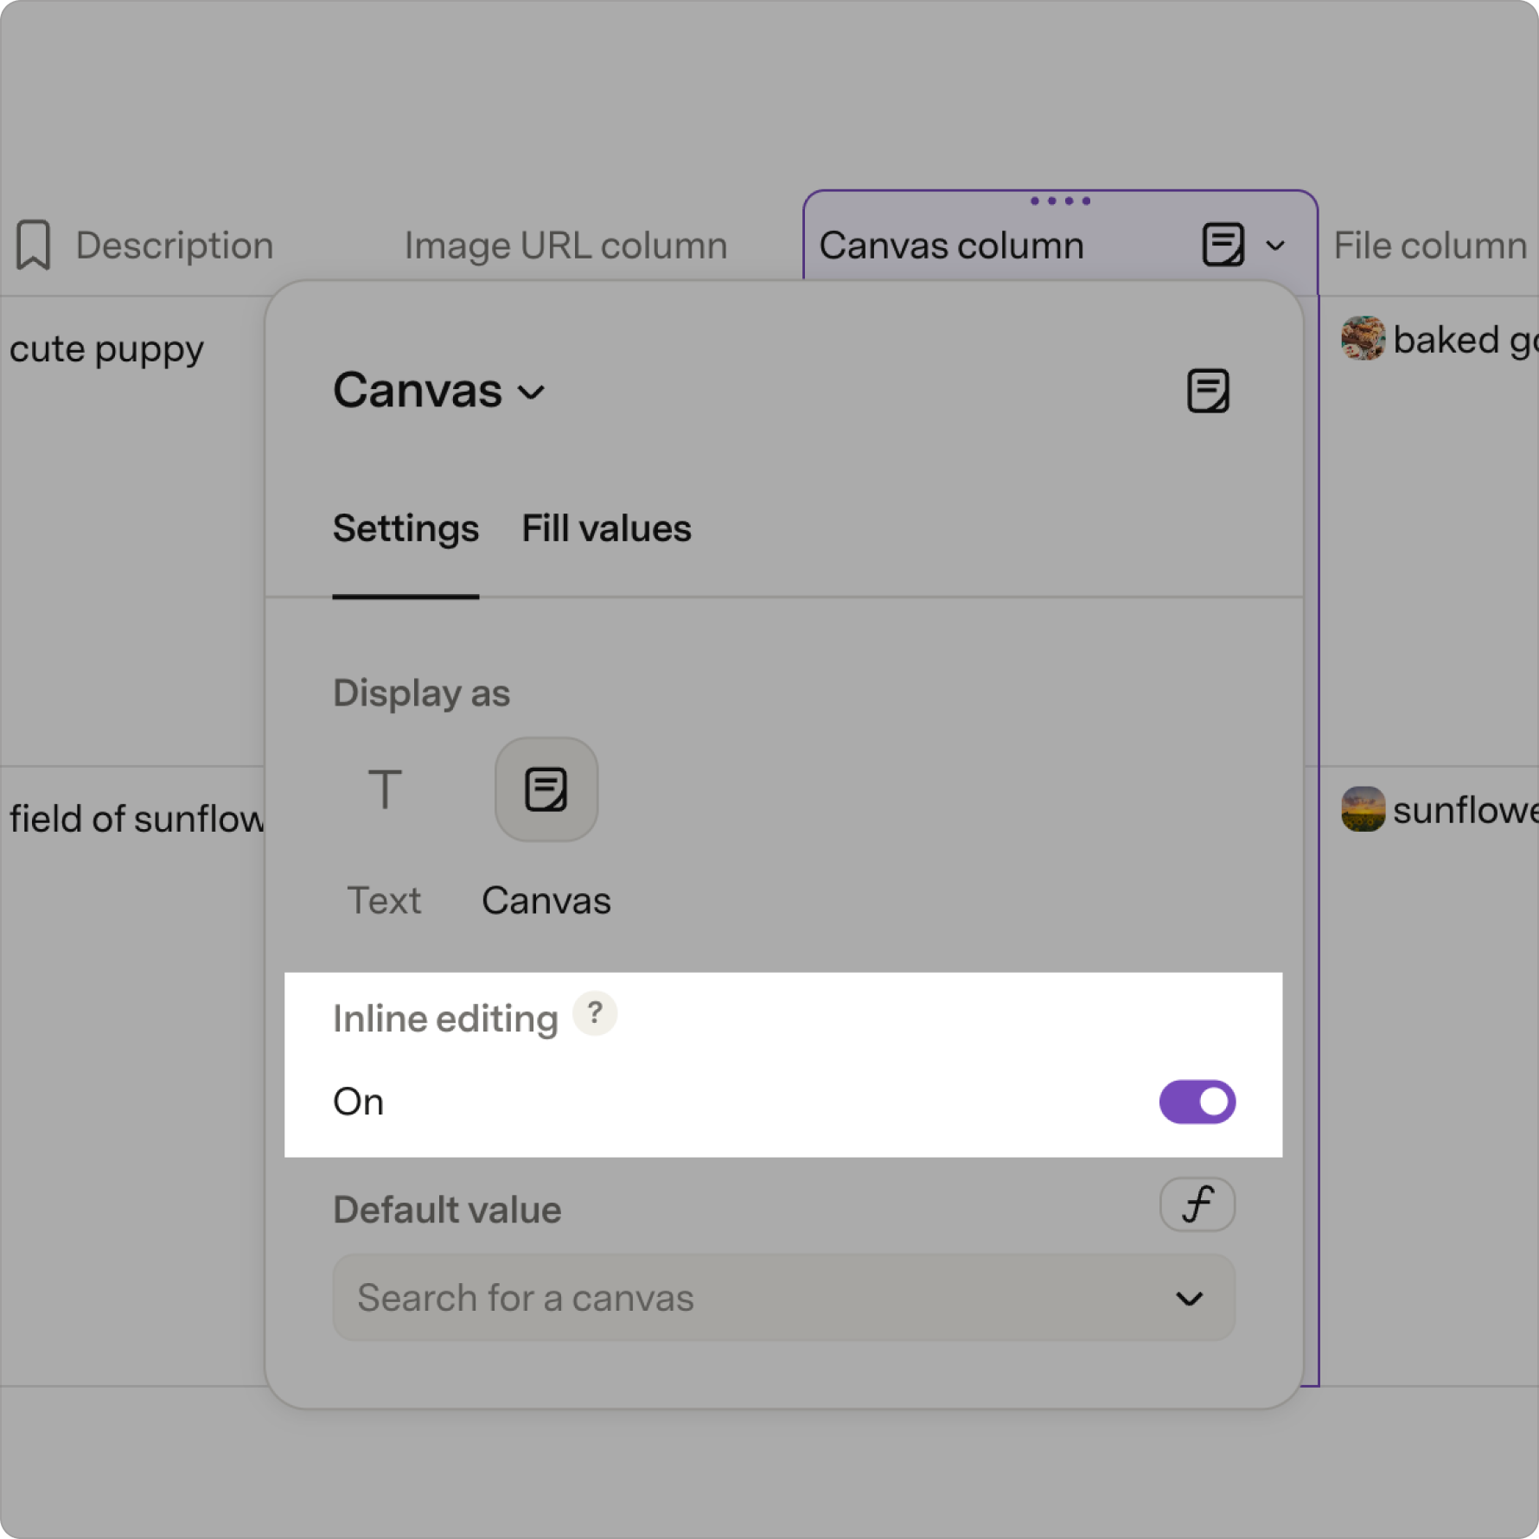
Task: Click the File column header
Action: pos(1430,246)
